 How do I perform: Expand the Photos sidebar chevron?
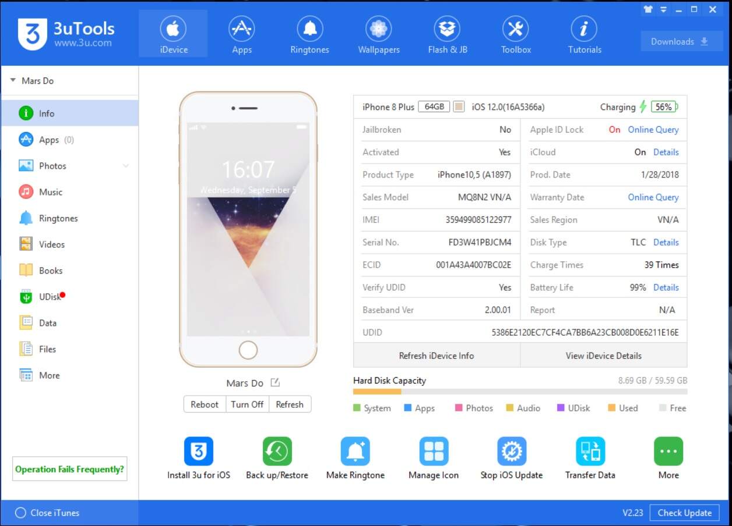click(x=125, y=166)
